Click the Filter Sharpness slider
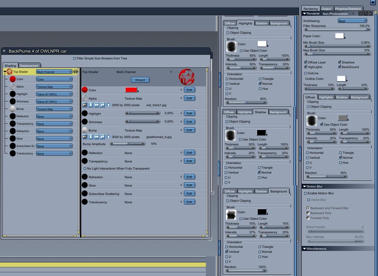 pos(337,29)
